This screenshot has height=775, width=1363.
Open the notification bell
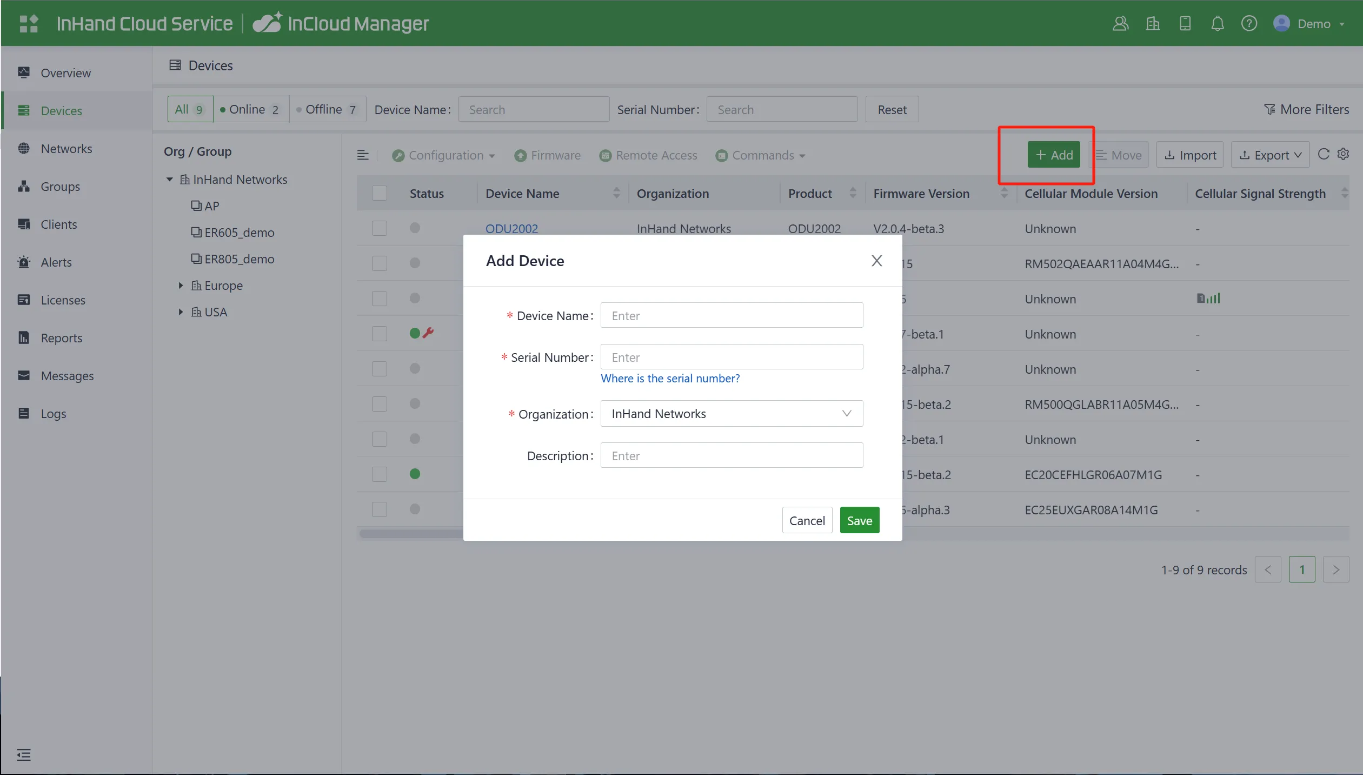(x=1217, y=23)
